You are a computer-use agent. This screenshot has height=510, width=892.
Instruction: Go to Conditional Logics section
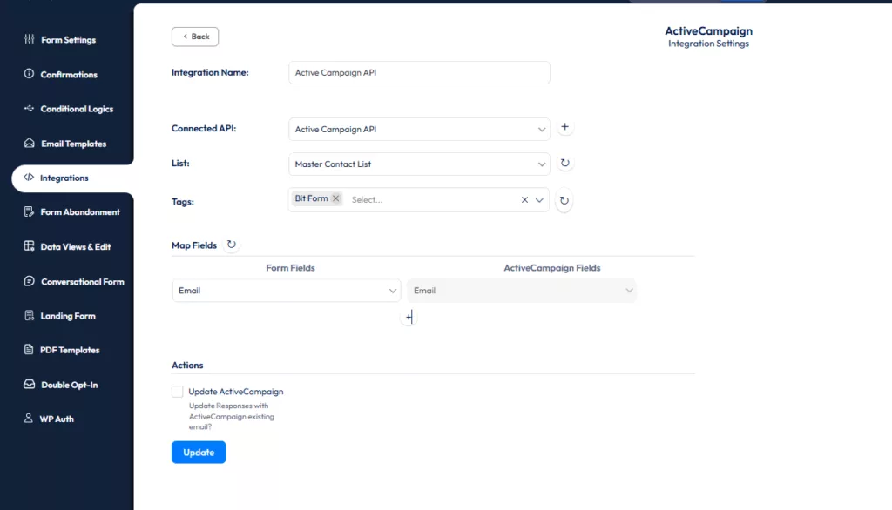pyautogui.click(x=76, y=109)
